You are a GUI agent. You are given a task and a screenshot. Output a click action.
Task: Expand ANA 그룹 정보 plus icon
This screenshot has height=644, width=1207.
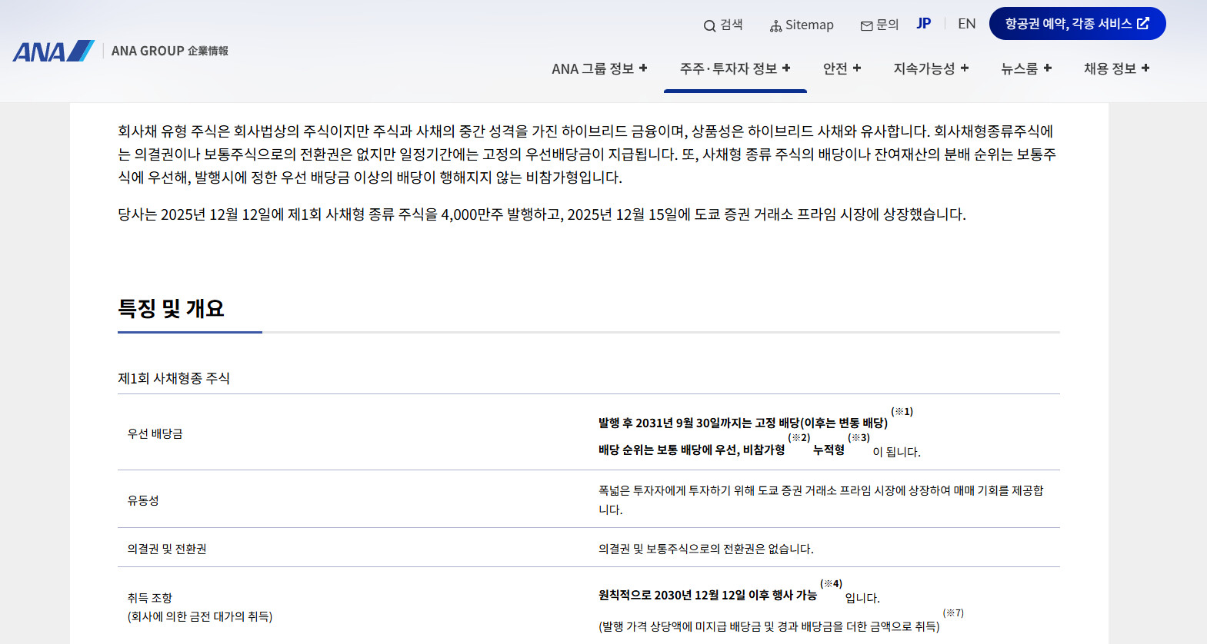[x=643, y=68]
